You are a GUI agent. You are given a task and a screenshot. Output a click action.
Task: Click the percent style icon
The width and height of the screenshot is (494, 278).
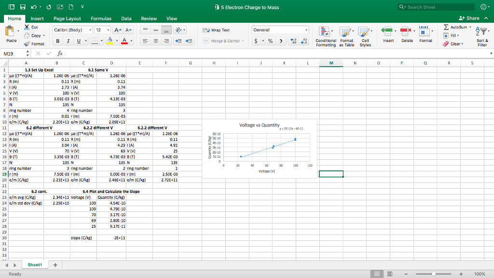point(270,41)
